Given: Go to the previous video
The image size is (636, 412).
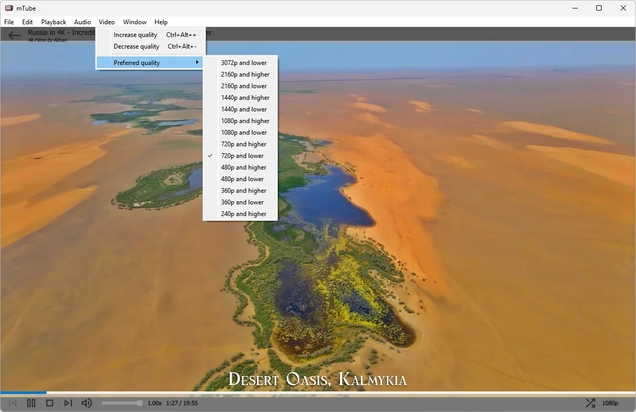Looking at the screenshot, I should (13, 403).
